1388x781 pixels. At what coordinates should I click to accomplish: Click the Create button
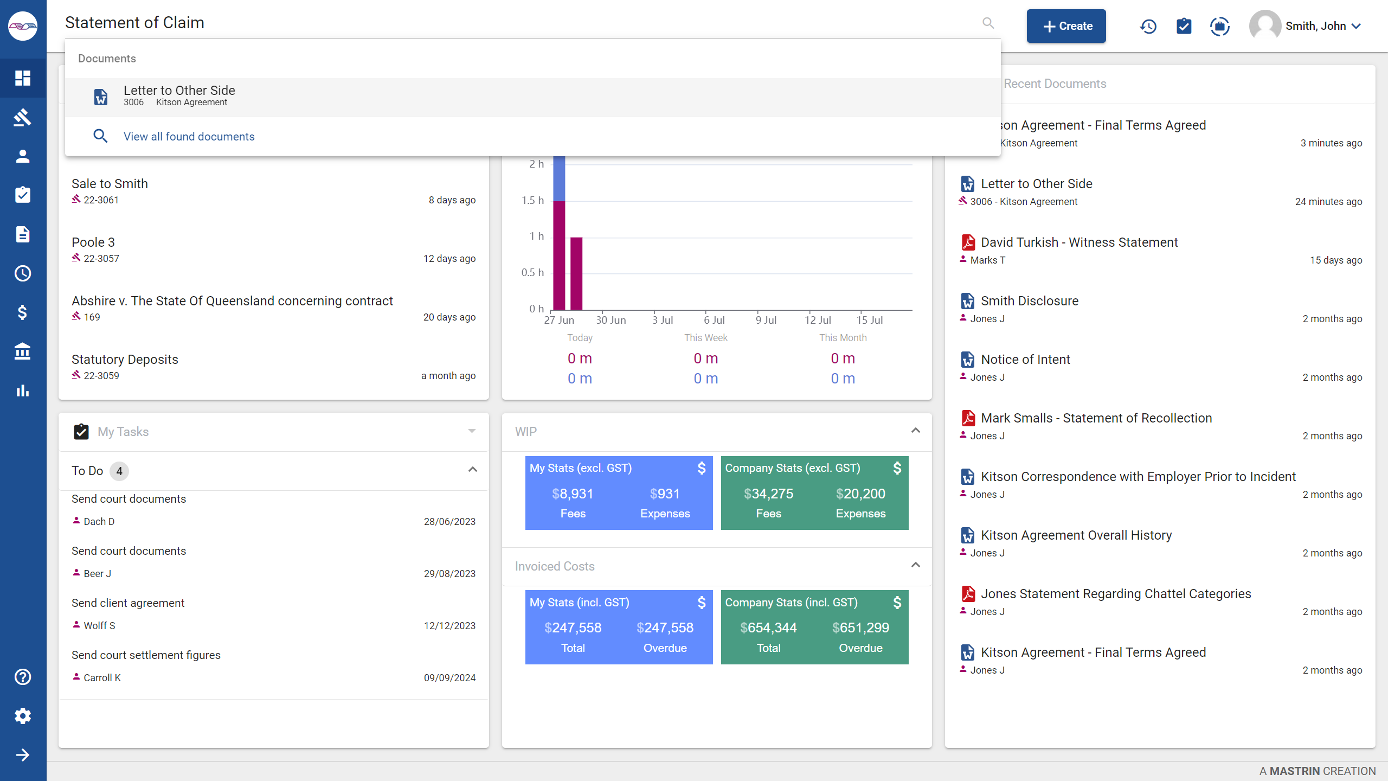[x=1065, y=26]
